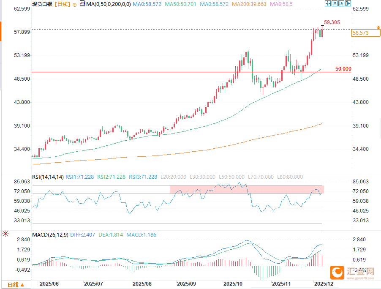Click the 现货白银 chart title
The width and height of the screenshot is (381, 289).
click(42, 4)
